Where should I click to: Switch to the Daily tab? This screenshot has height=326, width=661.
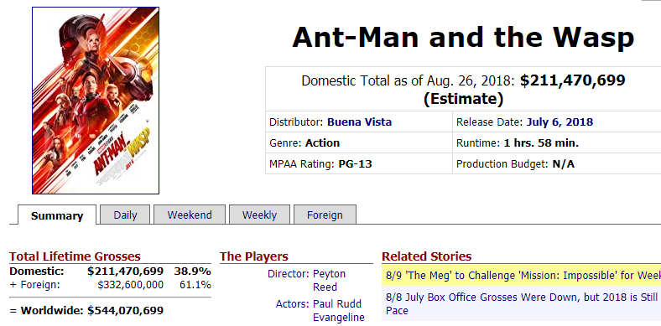125,215
